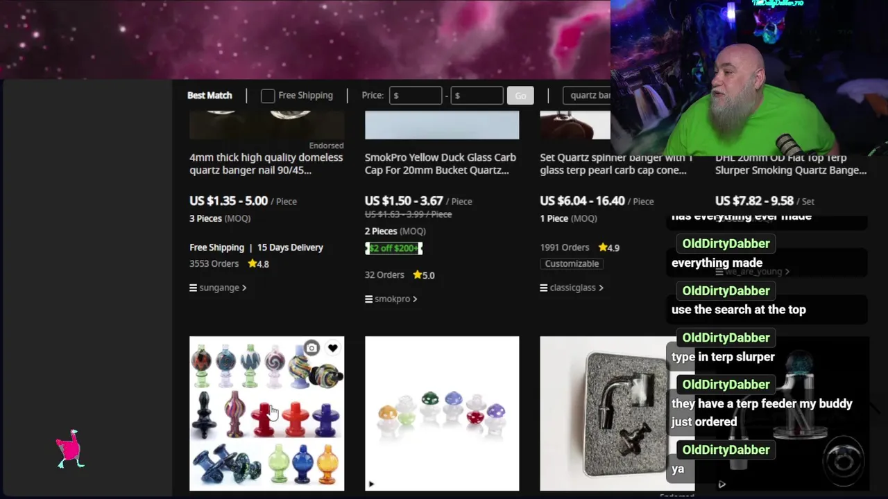888x499 pixels.
Task: Expand the sungange seller chevron
Action: click(x=244, y=288)
